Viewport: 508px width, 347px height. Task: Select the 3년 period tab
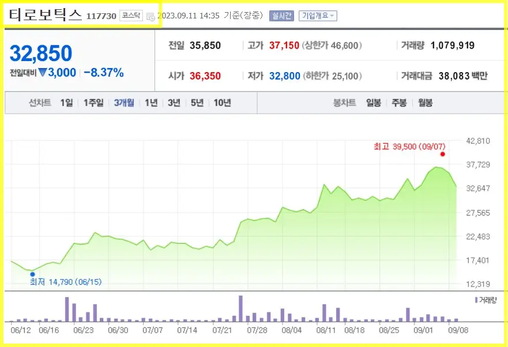point(174,102)
